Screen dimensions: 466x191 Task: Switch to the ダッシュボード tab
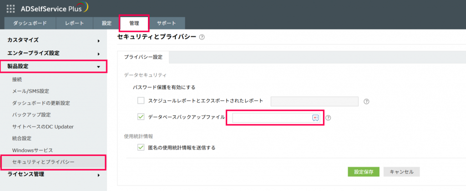[x=30, y=24]
